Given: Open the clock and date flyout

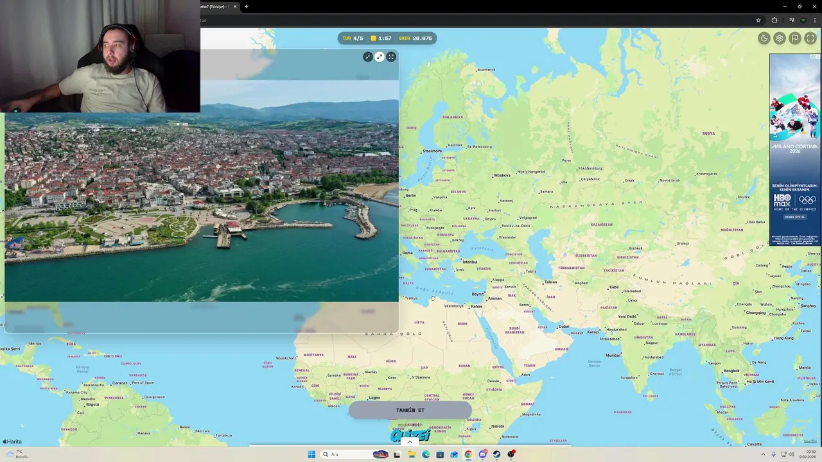Looking at the screenshot, I should coord(807,454).
